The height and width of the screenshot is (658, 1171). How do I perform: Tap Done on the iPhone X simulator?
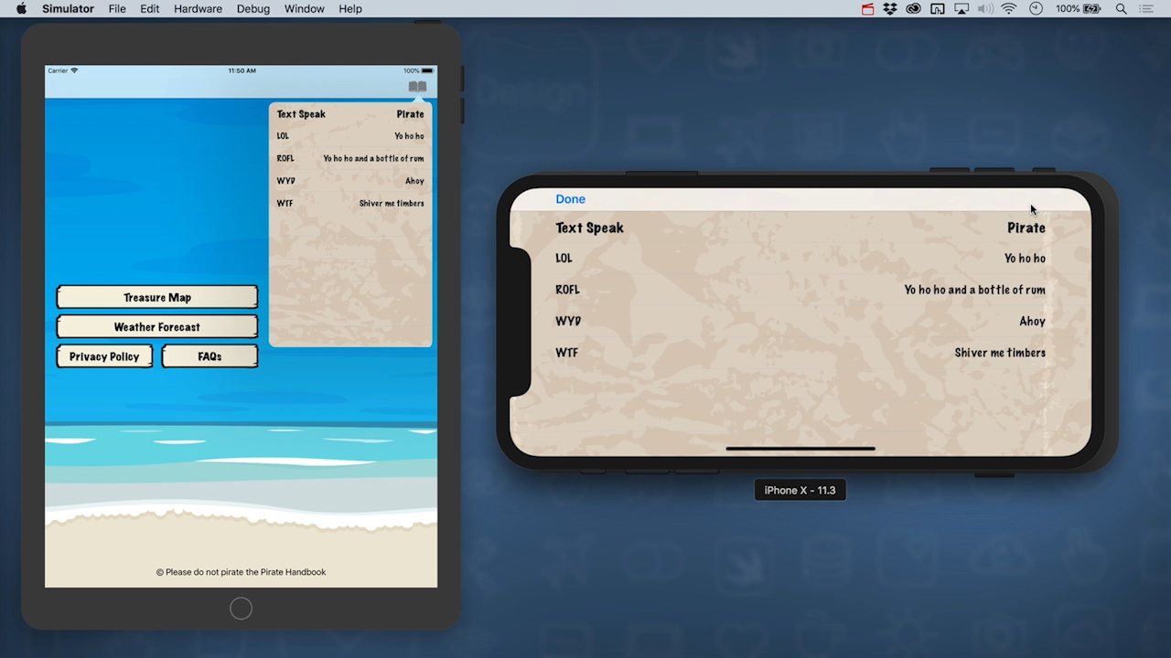(570, 198)
